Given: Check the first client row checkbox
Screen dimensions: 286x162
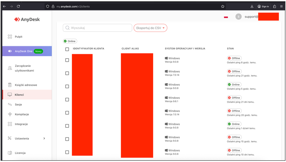Looking at the screenshot, I should [x=67, y=60].
